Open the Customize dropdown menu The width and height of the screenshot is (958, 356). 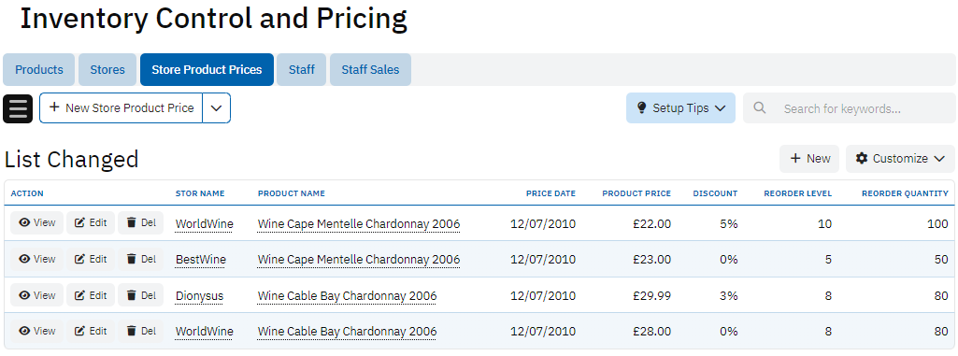pyautogui.click(x=900, y=159)
